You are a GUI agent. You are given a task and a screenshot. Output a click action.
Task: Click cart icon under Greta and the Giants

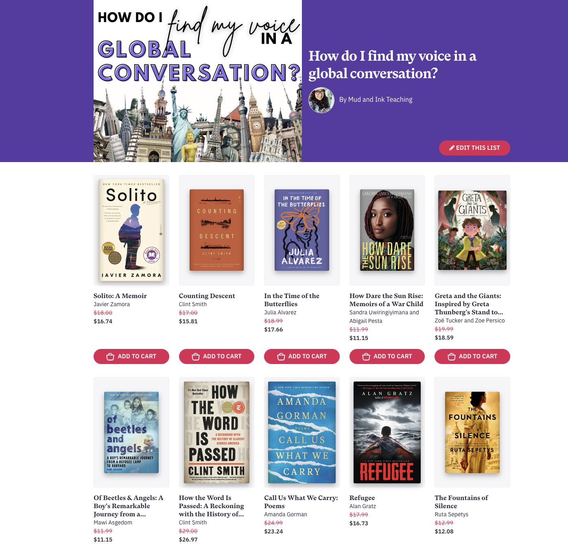tap(451, 357)
